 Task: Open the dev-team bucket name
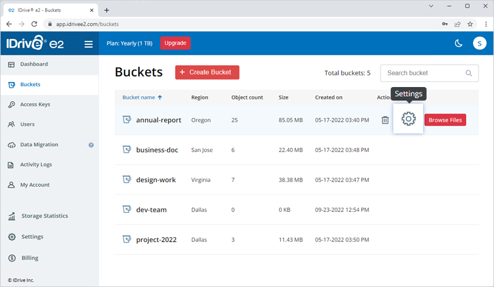(x=151, y=210)
